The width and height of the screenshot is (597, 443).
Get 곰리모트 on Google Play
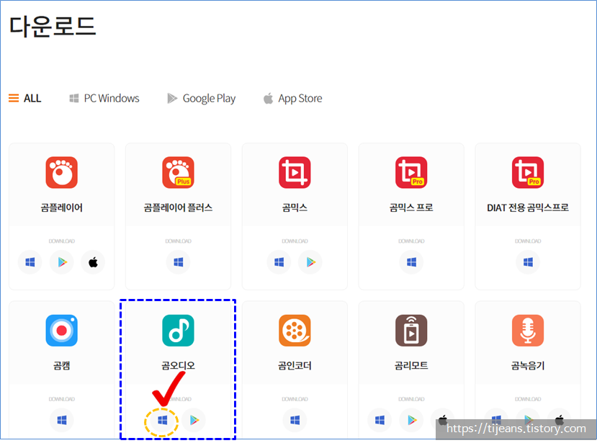tap(411, 420)
